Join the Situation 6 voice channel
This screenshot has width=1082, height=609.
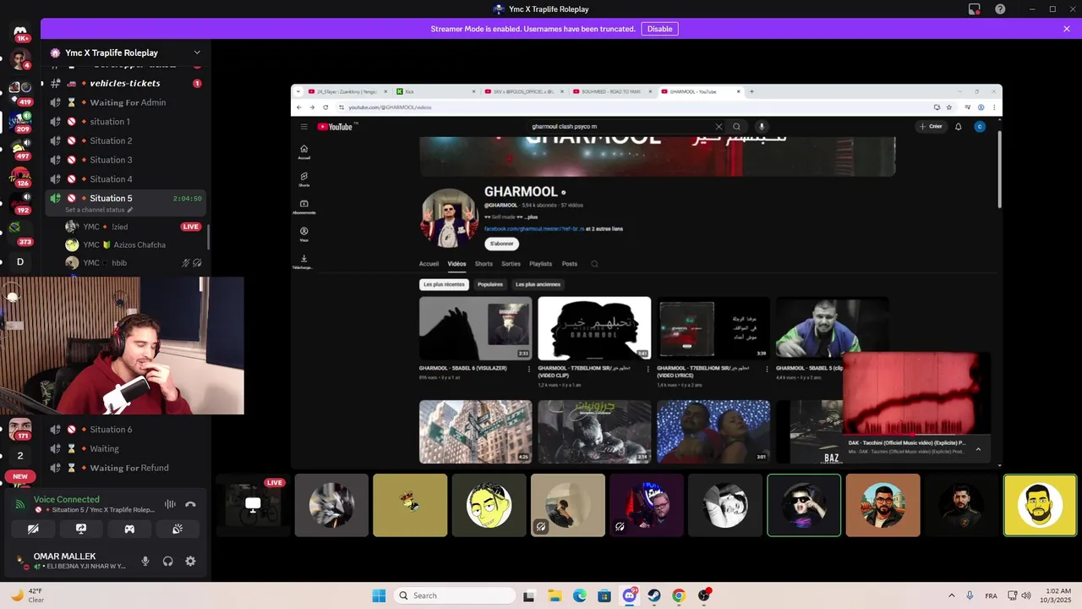point(125,429)
